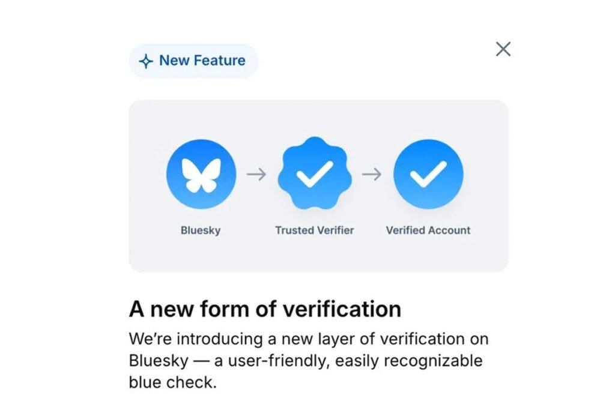Viewport: 615px width, 410px height.
Task: Click the Bluesky label under the butterfly
Action: click(x=201, y=229)
